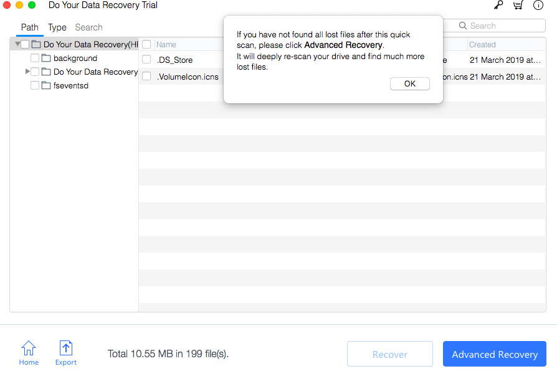Maximize the window with the green button
The width and height of the screenshot is (557, 379).
[32, 5]
